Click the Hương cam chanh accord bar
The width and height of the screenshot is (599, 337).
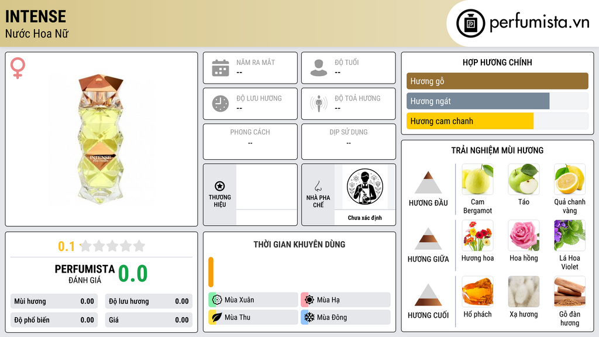497,121
